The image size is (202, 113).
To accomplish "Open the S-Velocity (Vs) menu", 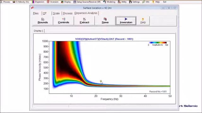I will 21,2.
